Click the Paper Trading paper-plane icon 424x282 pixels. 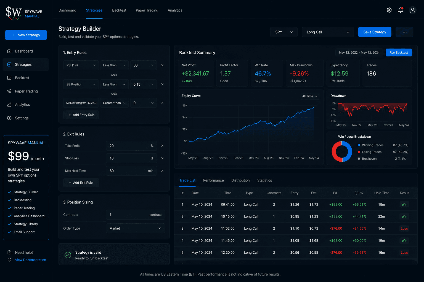pyautogui.click(x=9, y=91)
